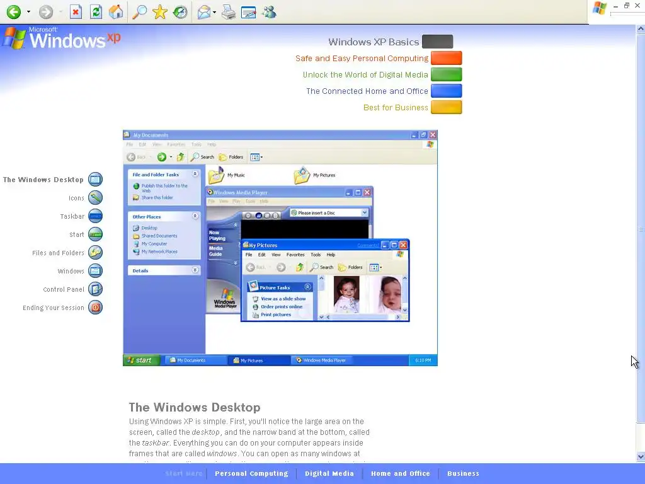This screenshot has height=484, width=645.
Task: Click the grey Windows XP Basics swatch
Action: click(x=437, y=42)
